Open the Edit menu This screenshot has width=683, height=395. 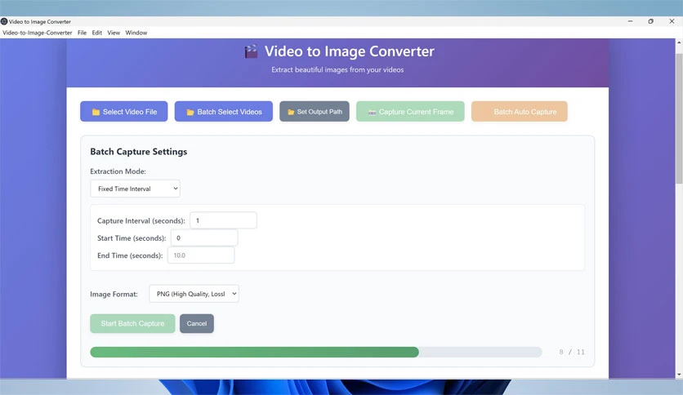[x=96, y=33]
